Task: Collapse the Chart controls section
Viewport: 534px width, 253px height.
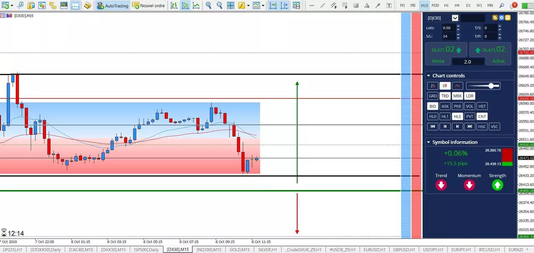Action: tap(428, 76)
